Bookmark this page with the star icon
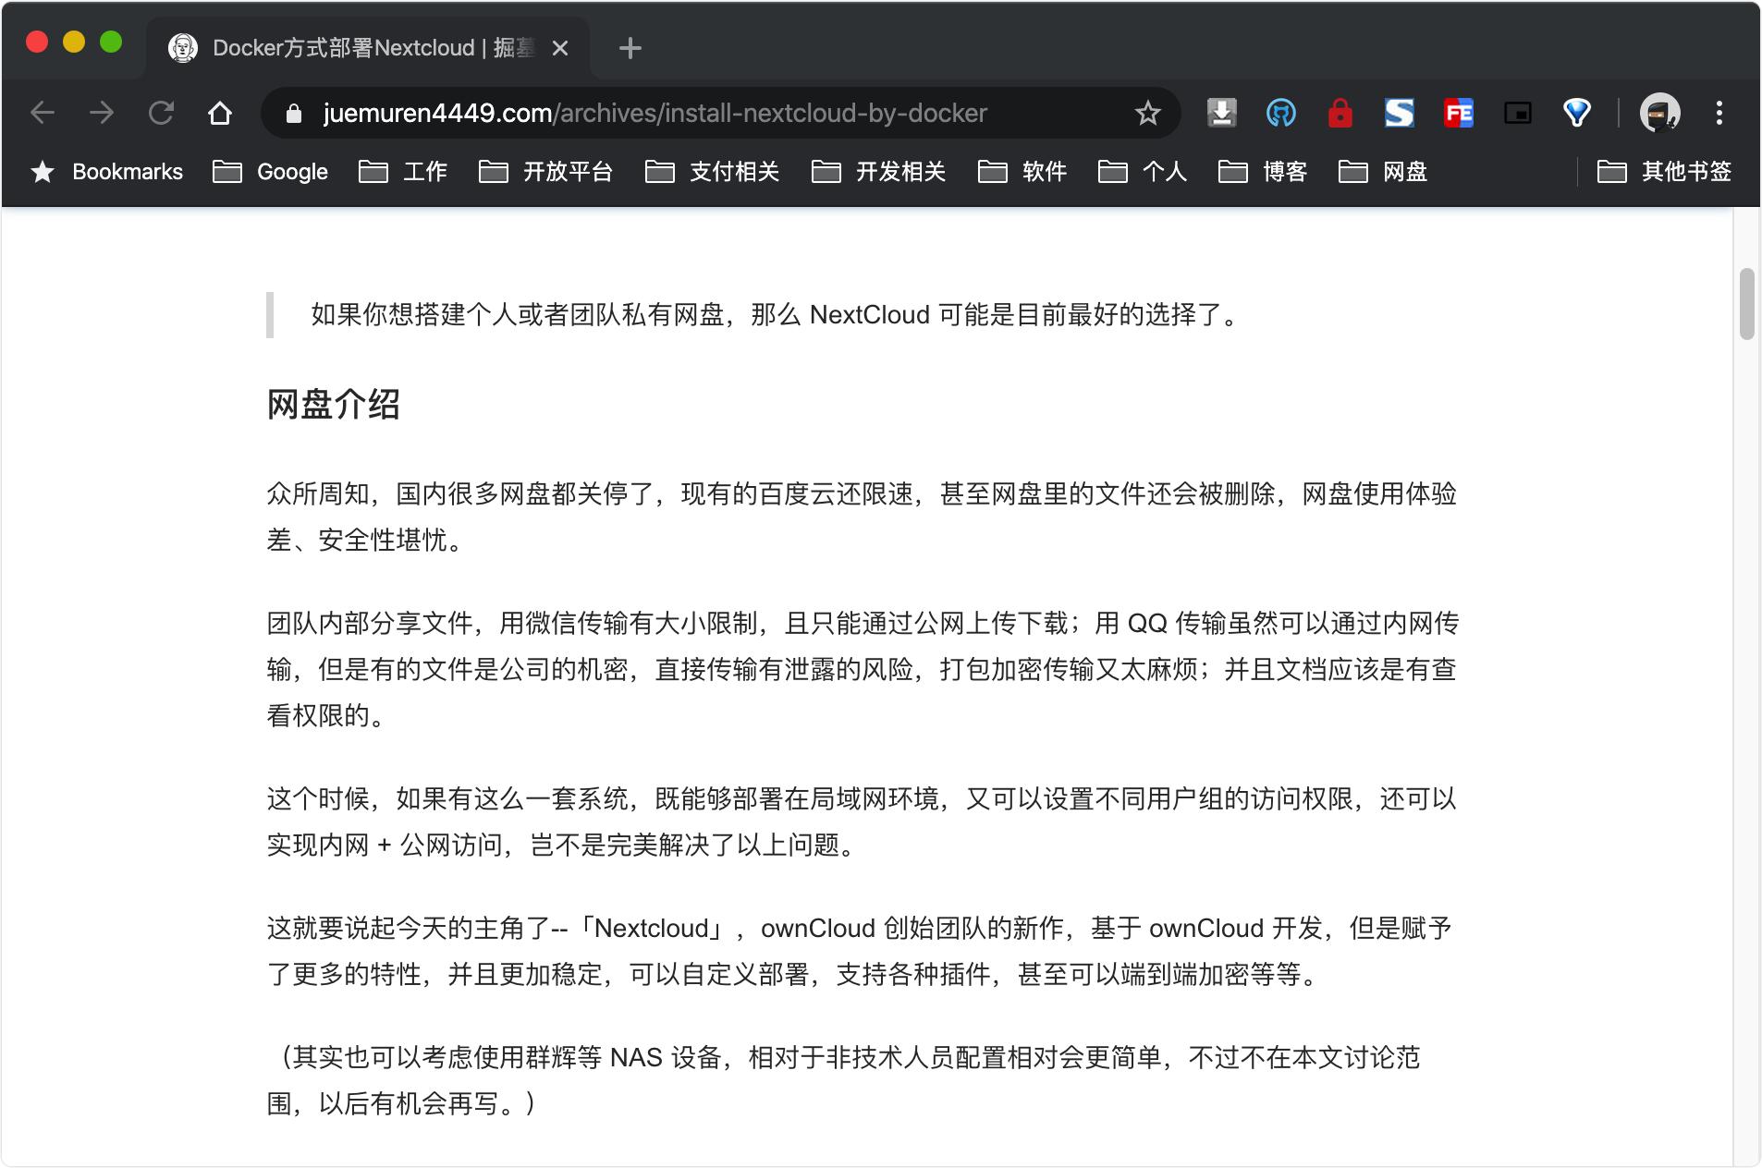 1147,113
